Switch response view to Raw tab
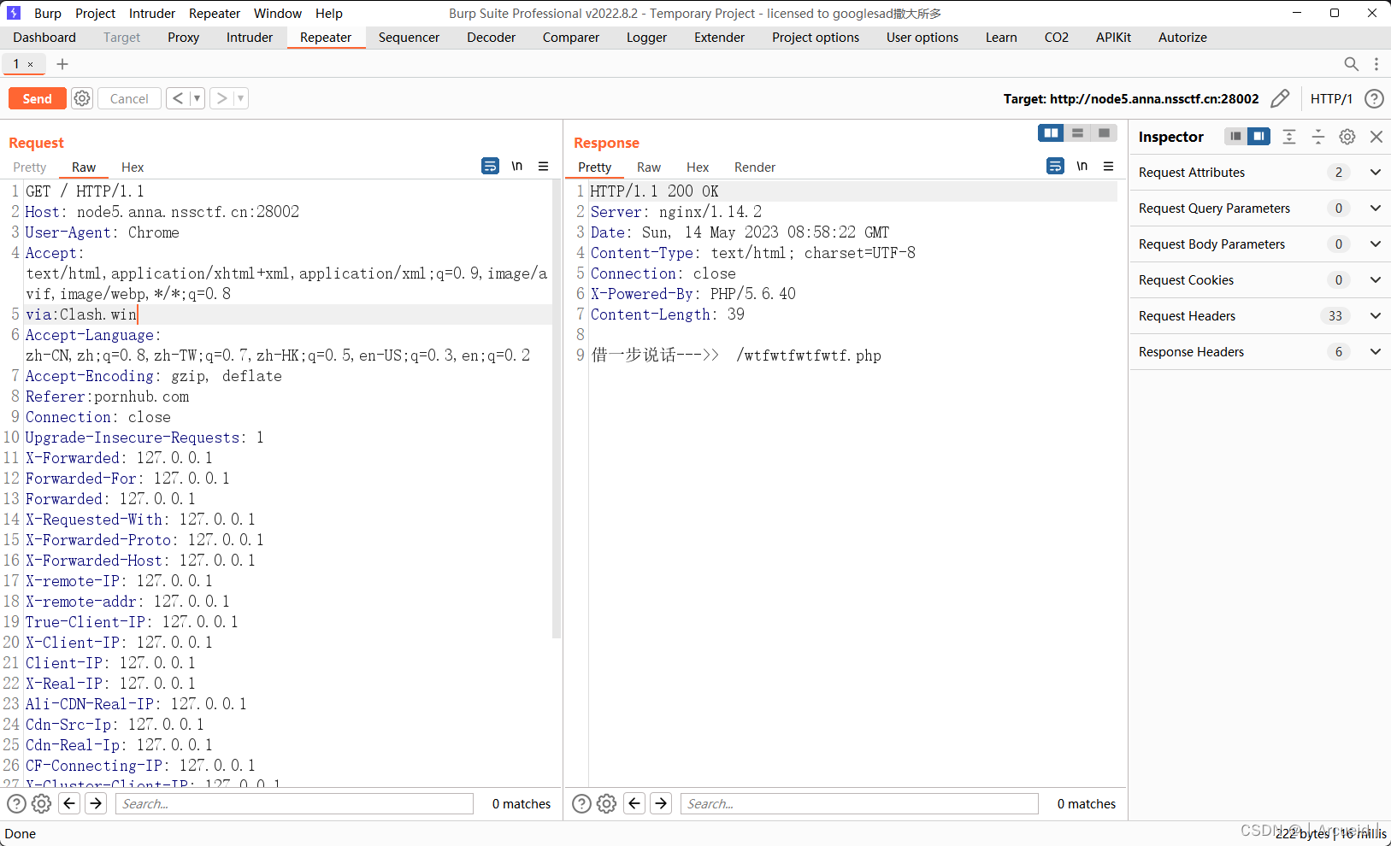The image size is (1391, 846). click(x=649, y=167)
